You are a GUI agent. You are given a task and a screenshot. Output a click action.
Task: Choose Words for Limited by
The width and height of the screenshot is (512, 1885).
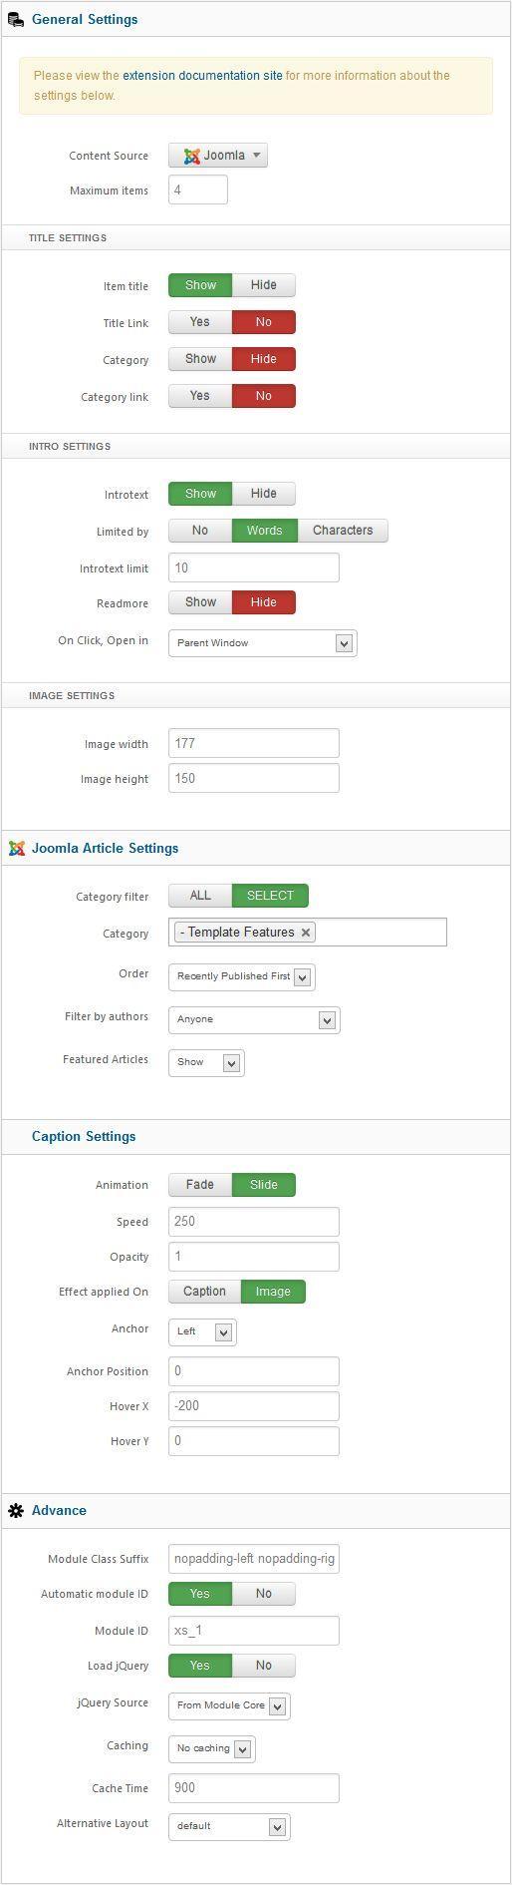[x=265, y=531]
